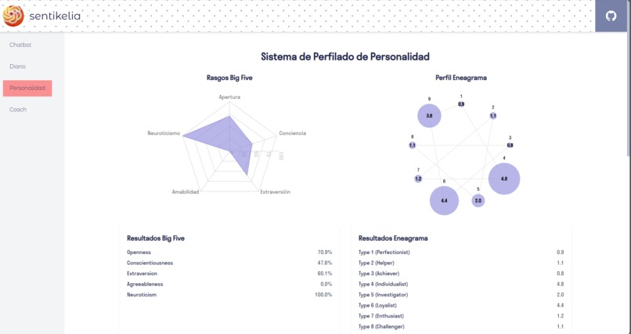Viewport: 631px width, 334px height.
Task: Click the Enneagram type 8 bubble
Action: coord(412,145)
